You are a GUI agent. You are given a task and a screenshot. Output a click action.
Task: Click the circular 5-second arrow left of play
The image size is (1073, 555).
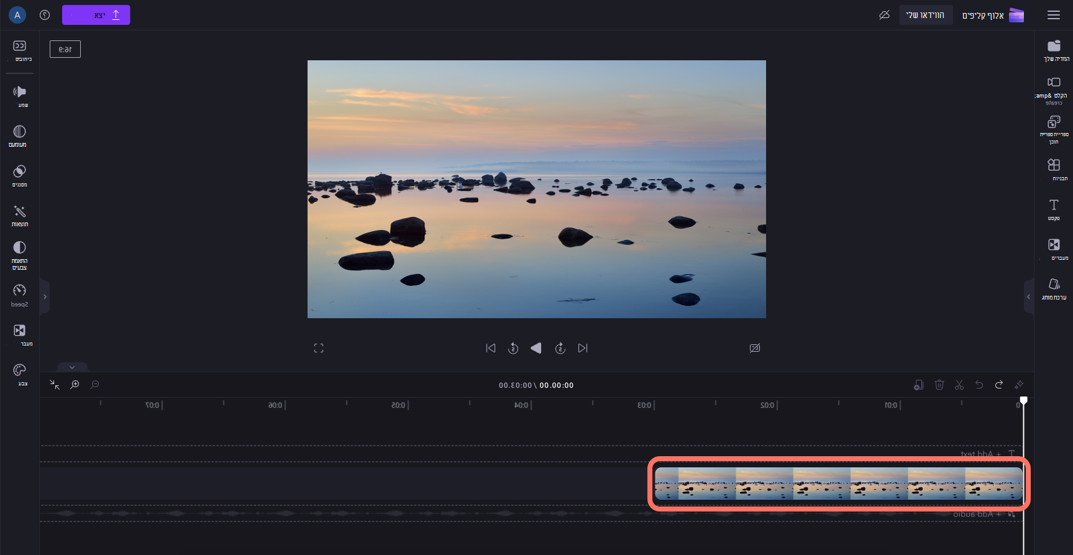pyautogui.click(x=513, y=348)
